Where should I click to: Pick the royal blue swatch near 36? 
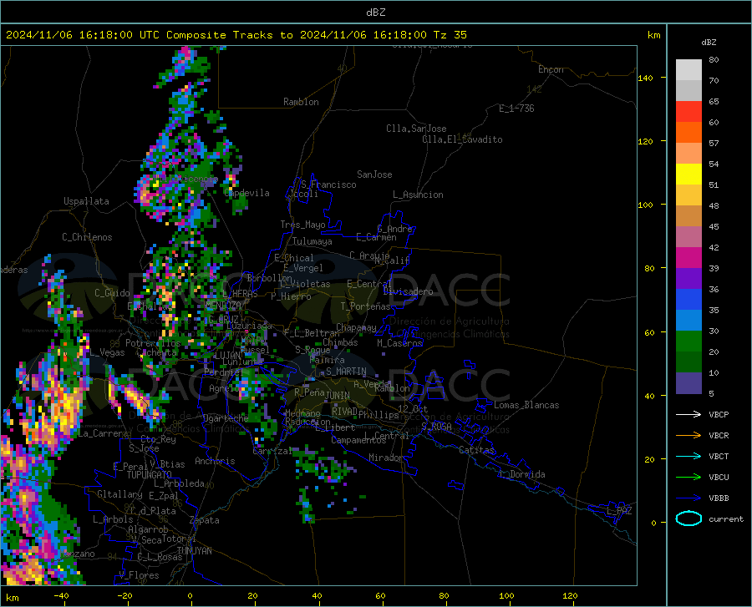pos(688,300)
